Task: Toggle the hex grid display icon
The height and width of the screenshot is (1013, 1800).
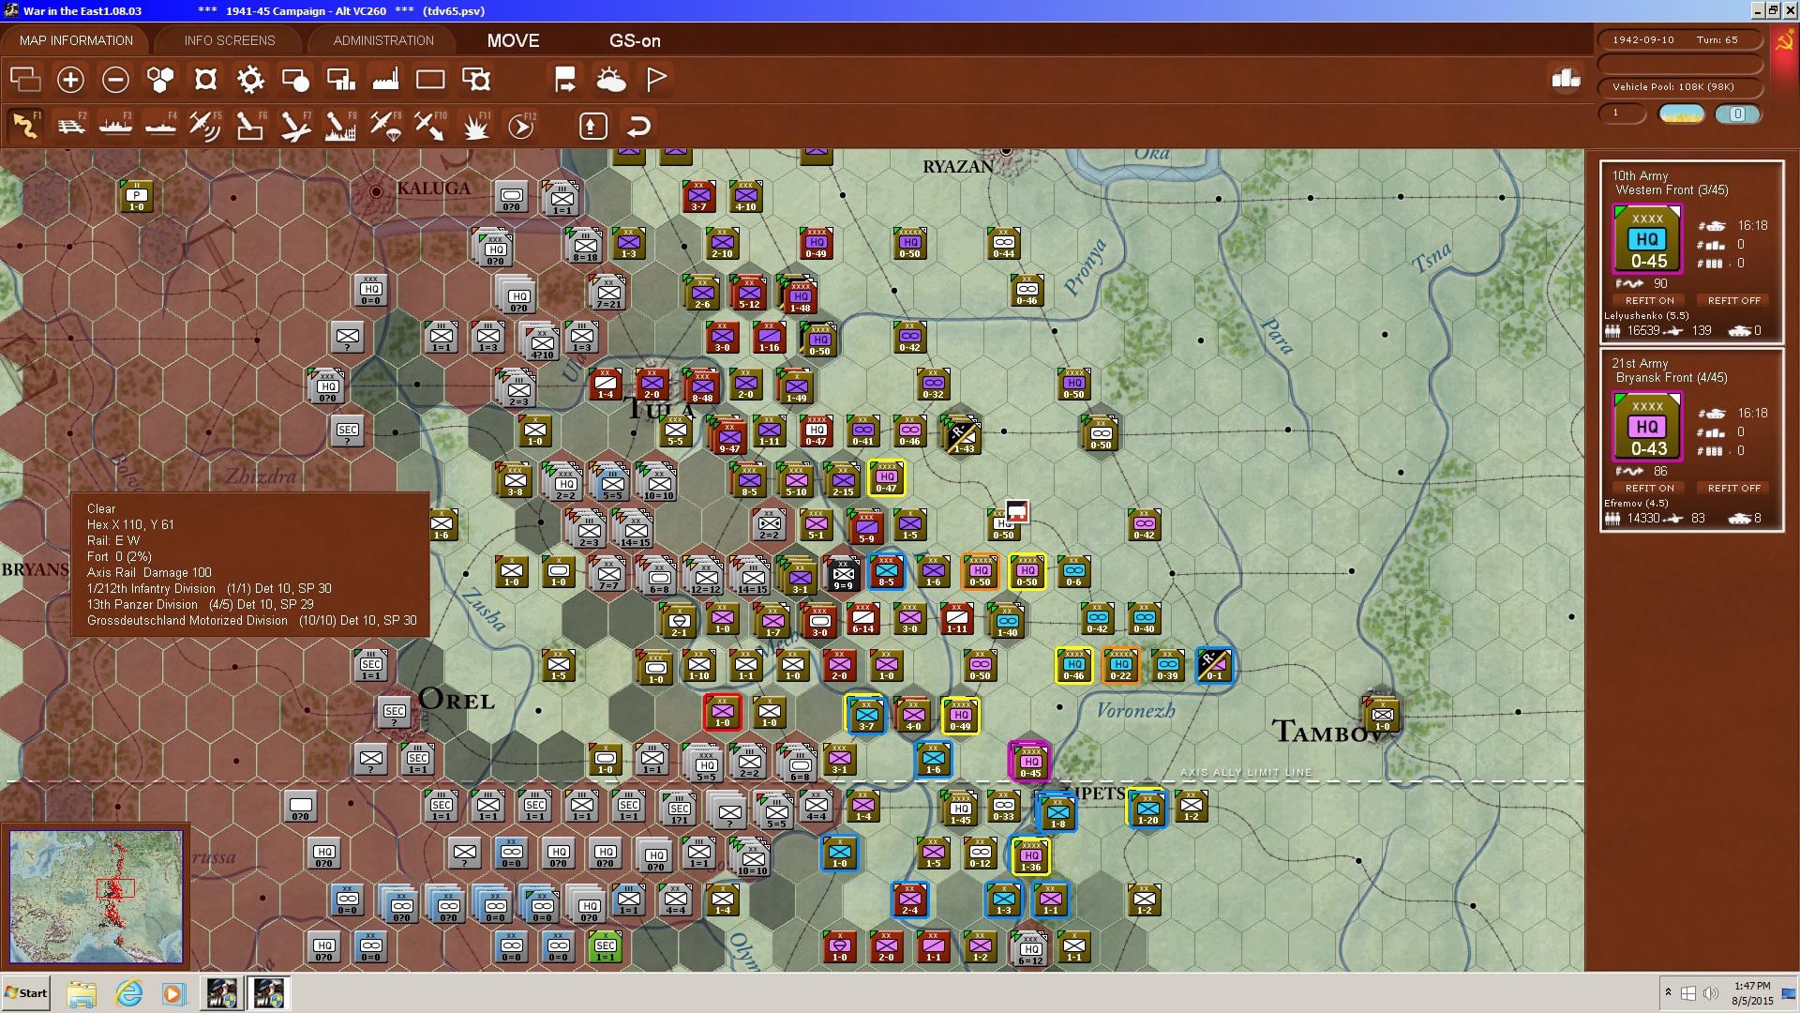Action: pyautogui.click(x=160, y=80)
